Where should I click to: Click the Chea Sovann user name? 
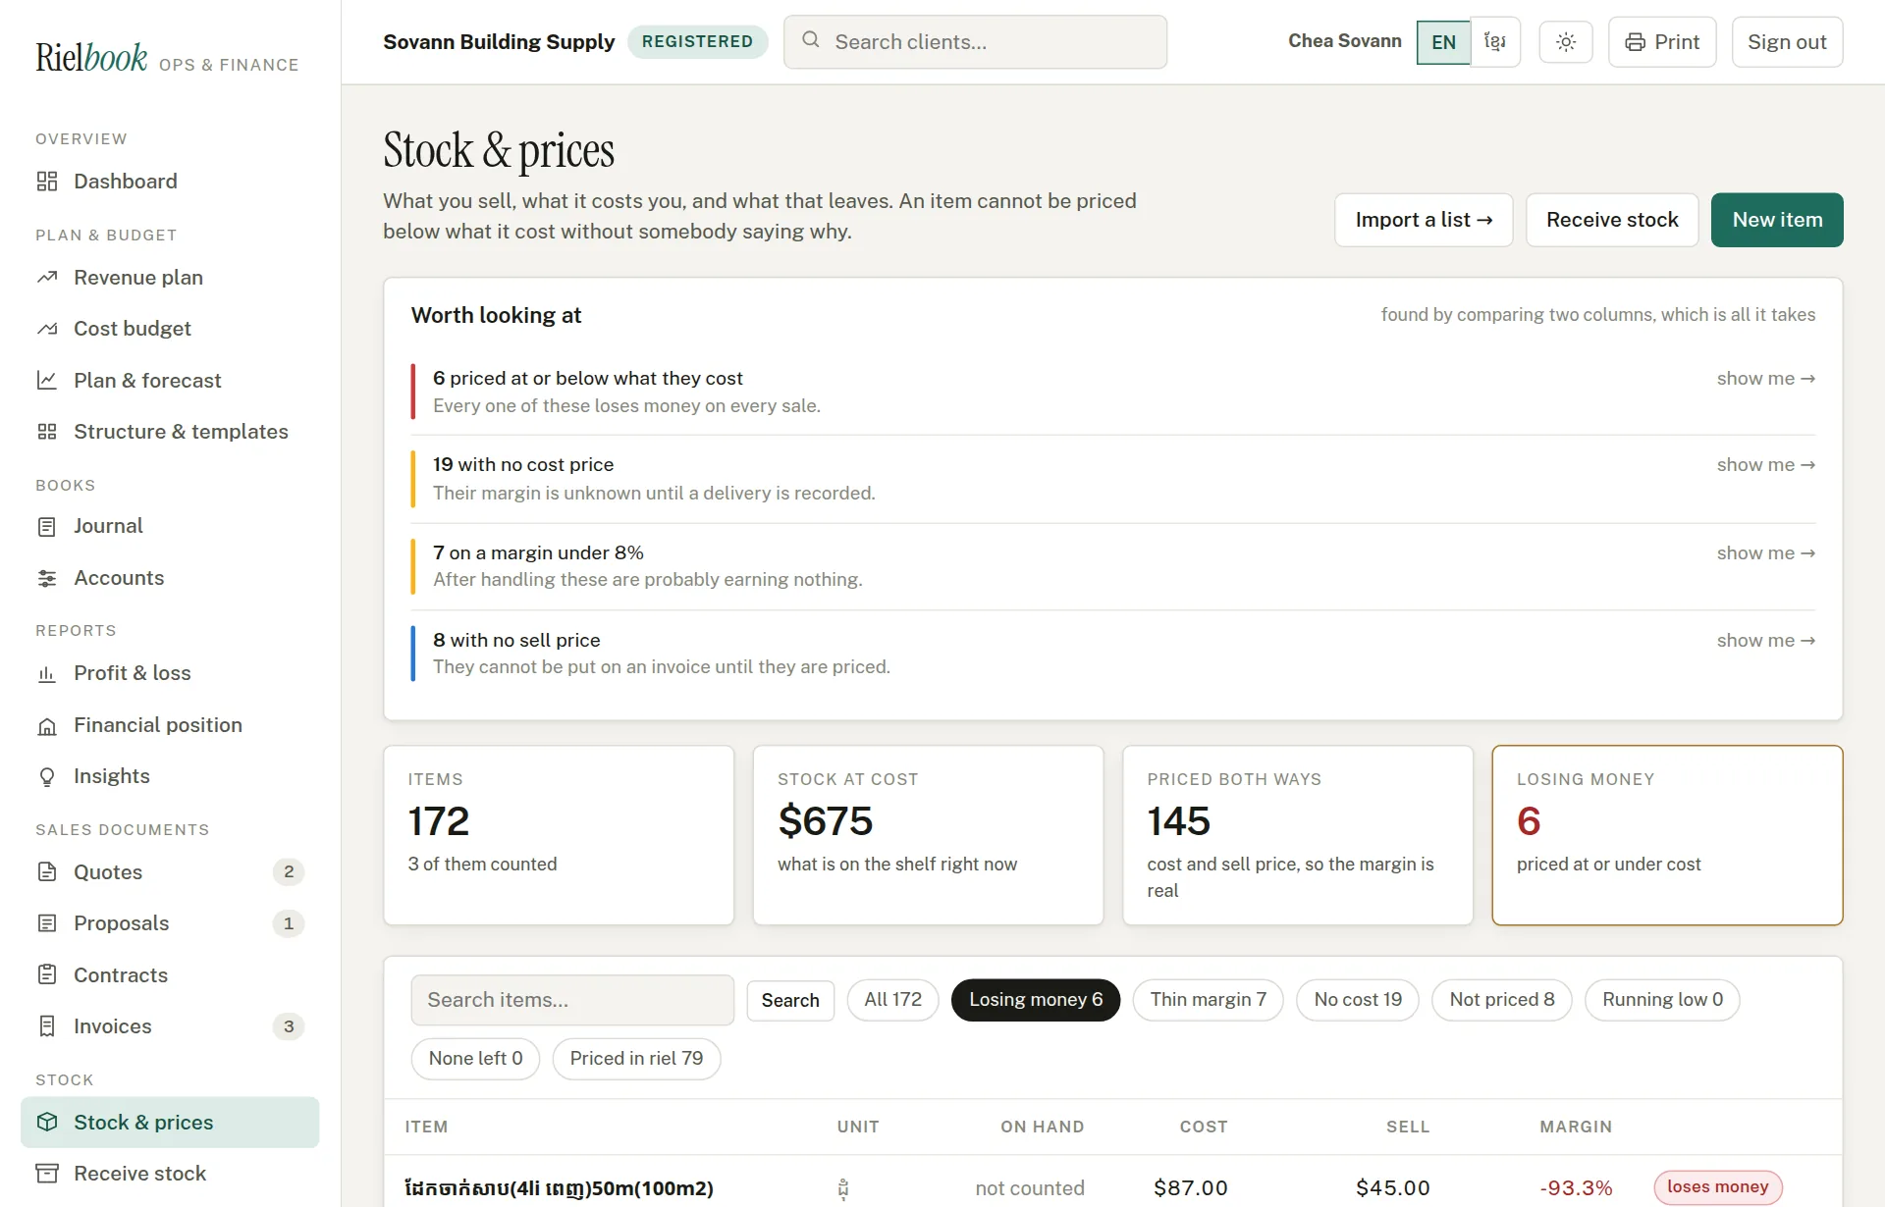tap(1344, 41)
